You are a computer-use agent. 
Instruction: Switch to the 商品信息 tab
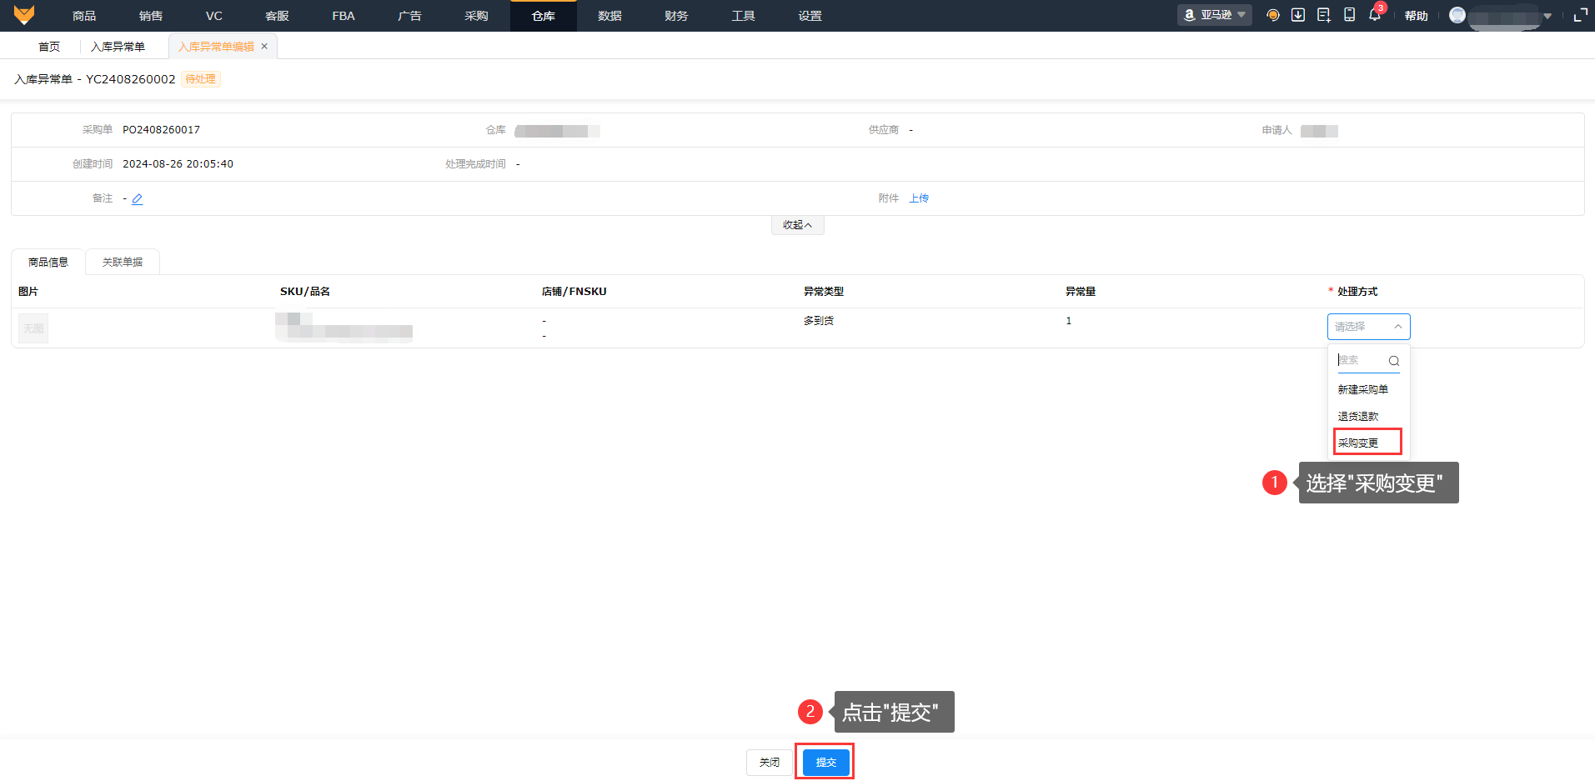[x=48, y=262]
